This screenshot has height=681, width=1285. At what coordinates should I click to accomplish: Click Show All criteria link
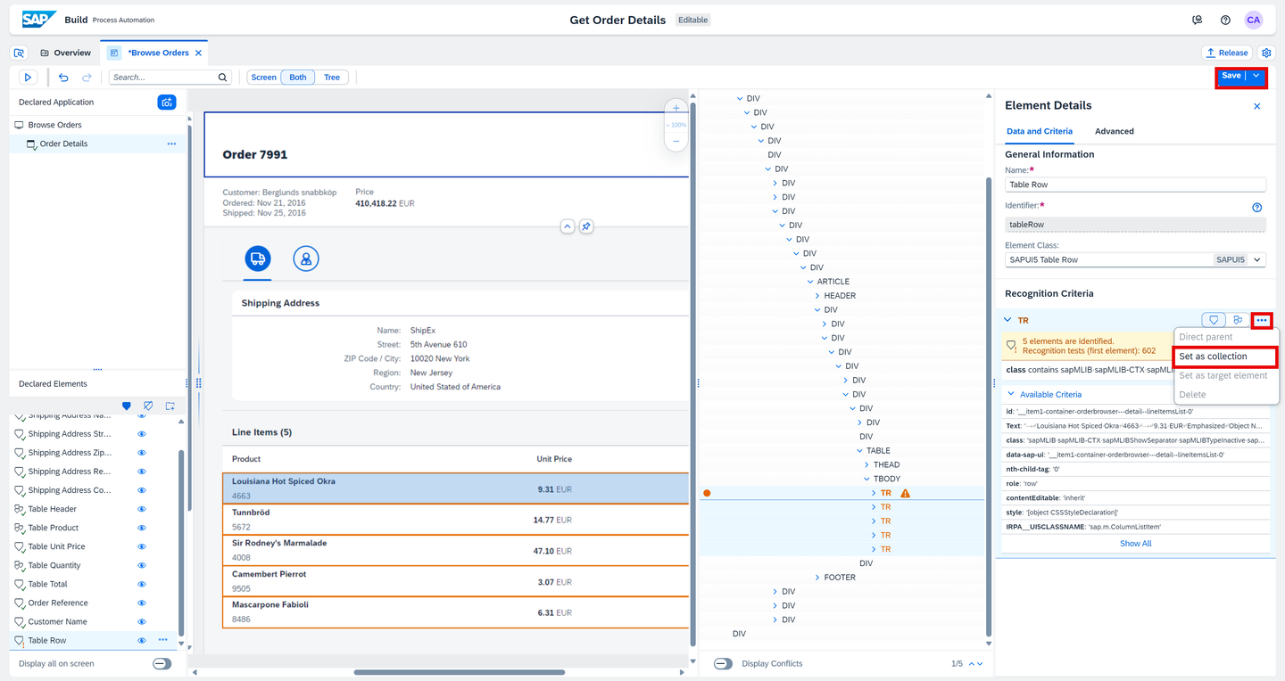point(1135,544)
